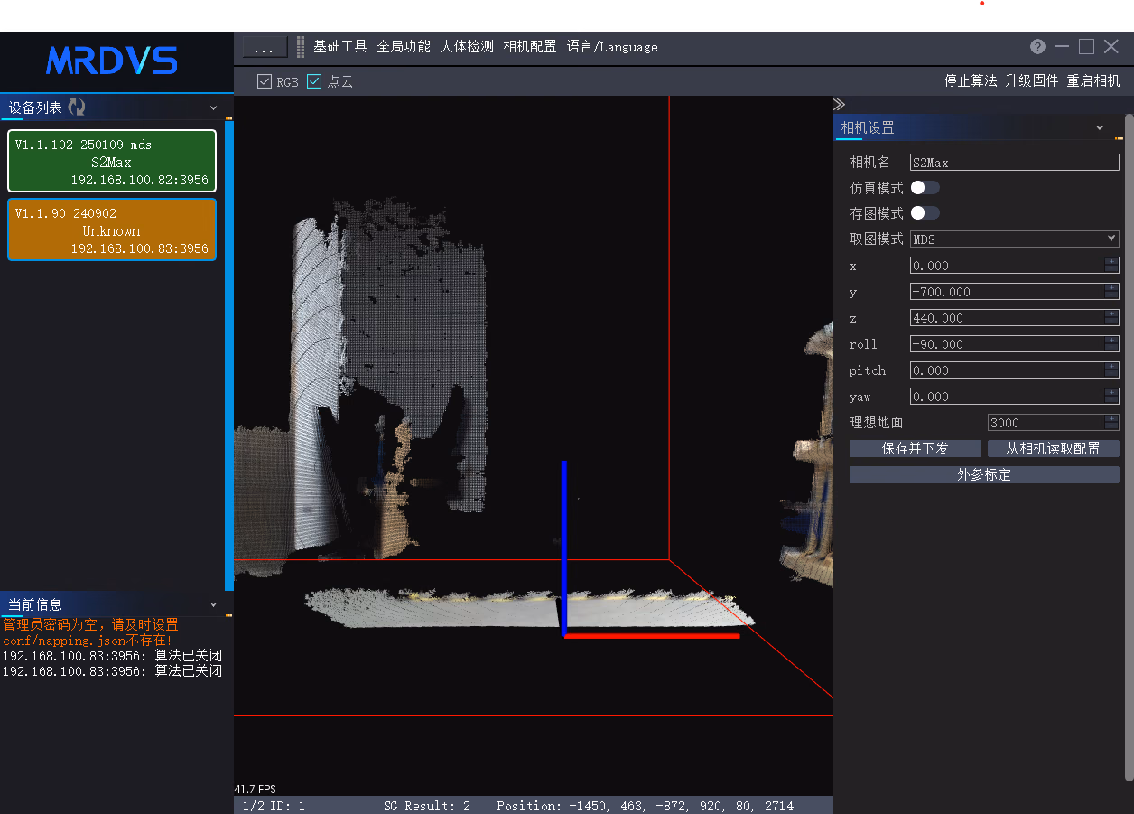Open the 取图模式 MDS dropdown
This screenshot has width=1134, height=814.
click(x=1014, y=239)
